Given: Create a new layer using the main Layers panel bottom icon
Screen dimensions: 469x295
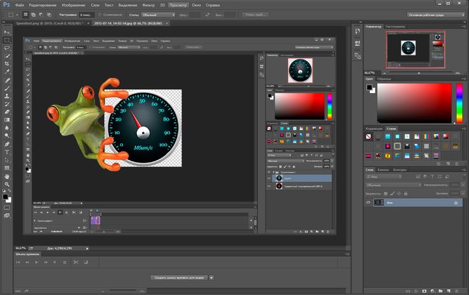Looking at the screenshot, I should (449, 291).
